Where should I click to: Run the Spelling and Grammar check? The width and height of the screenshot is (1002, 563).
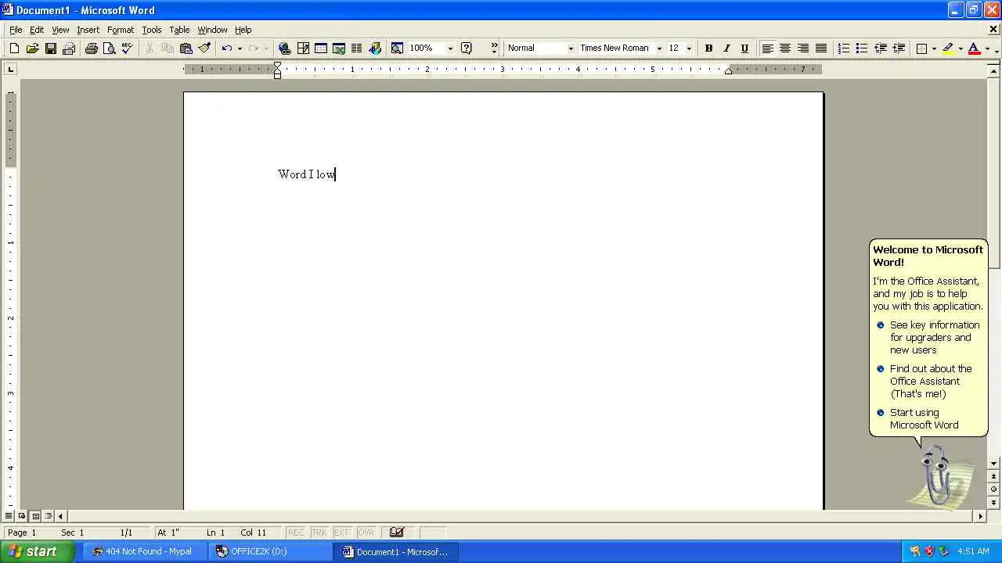[128, 48]
